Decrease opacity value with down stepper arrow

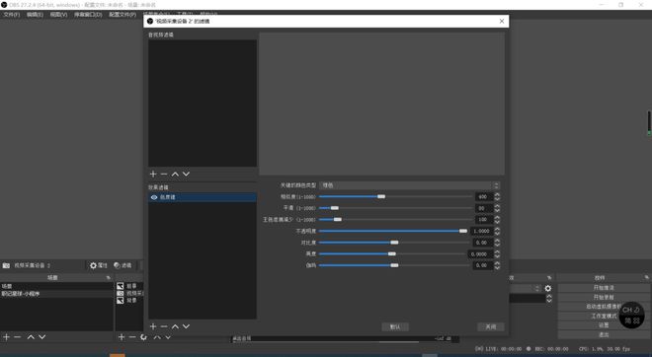pos(497,234)
